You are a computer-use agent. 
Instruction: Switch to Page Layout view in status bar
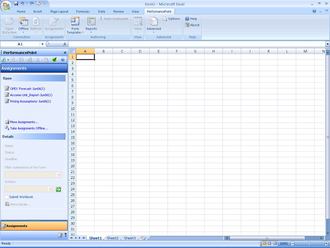(269, 244)
